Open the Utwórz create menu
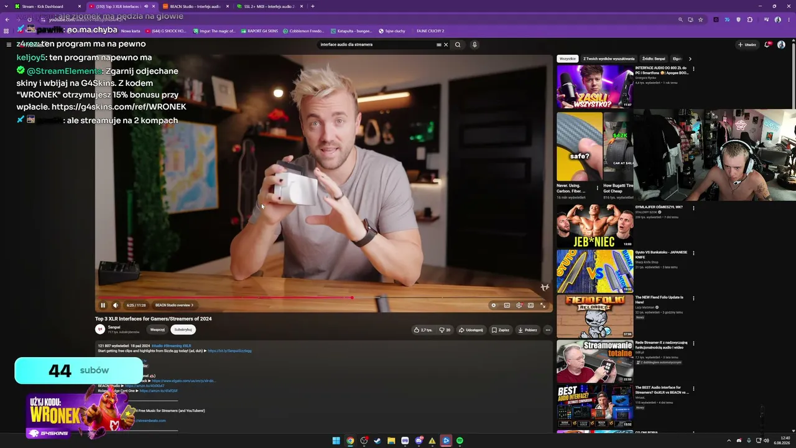796x448 pixels. 747,45
